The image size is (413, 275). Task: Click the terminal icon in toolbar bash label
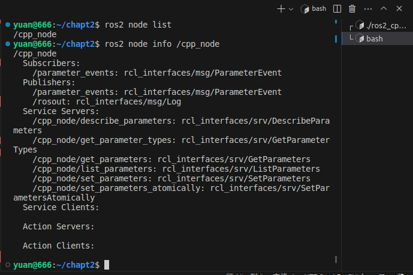coord(305,9)
